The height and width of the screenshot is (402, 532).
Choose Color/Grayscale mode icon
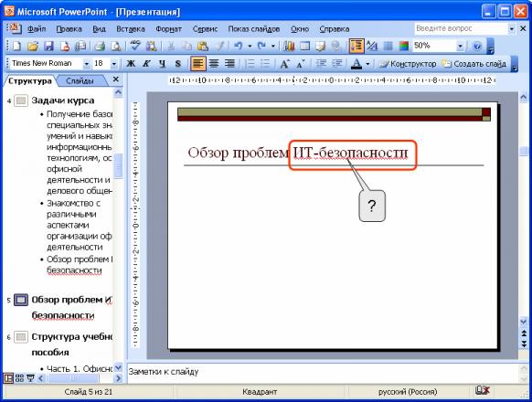click(404, 46)
